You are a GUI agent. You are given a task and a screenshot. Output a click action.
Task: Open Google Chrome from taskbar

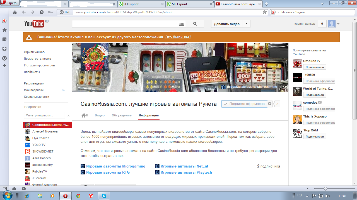point(78,196)
